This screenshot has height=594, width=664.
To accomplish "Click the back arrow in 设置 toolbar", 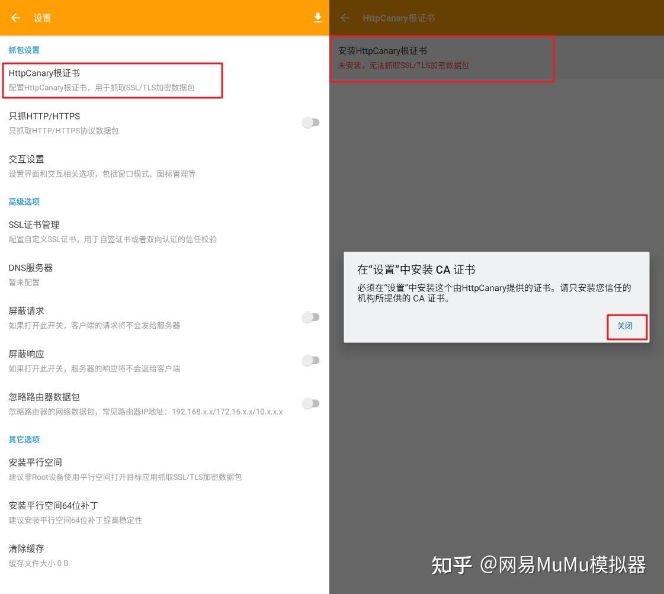I will [x=15, y=18].
